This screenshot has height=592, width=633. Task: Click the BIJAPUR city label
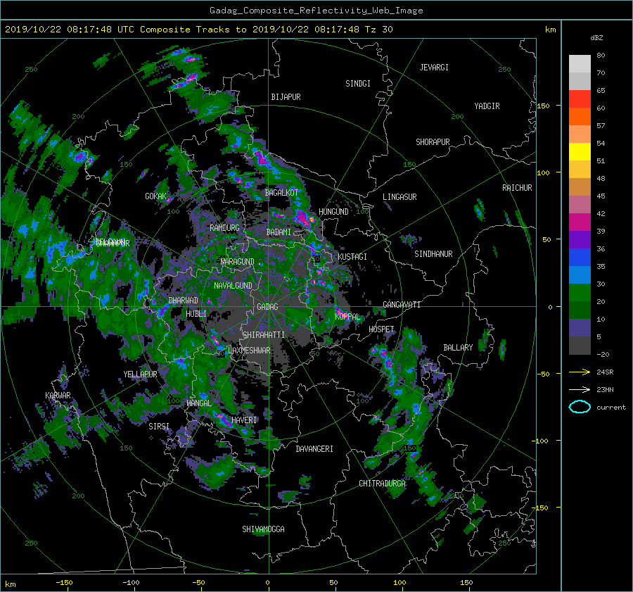click(x=286, y=97)
